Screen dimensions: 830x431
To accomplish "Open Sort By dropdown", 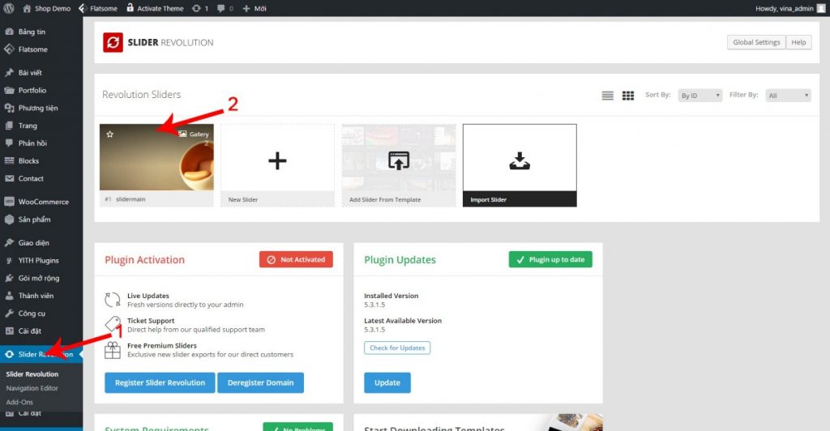I will point(700,96).
